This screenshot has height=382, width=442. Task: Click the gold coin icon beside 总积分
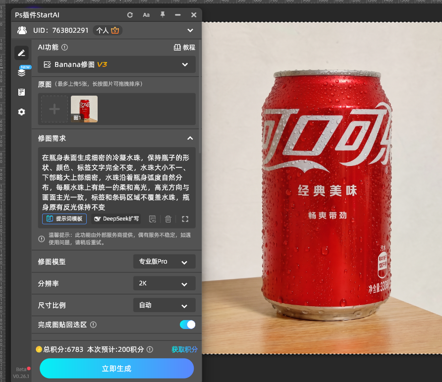[x=39, y=350]
